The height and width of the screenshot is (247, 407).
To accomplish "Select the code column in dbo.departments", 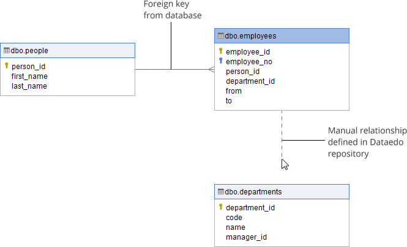I will coord(234,217).
